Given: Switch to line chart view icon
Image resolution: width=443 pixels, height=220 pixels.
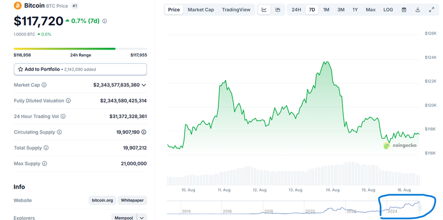Looking at the screenshot, I should pos(264,10).
